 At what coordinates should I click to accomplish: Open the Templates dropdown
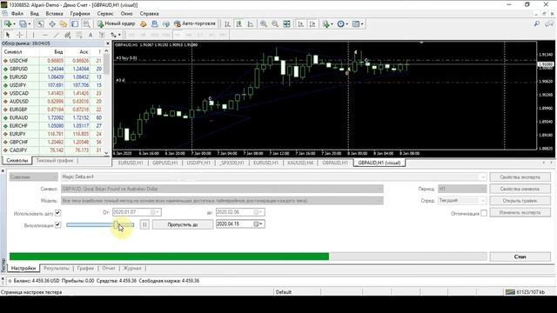tap(358, 23)
